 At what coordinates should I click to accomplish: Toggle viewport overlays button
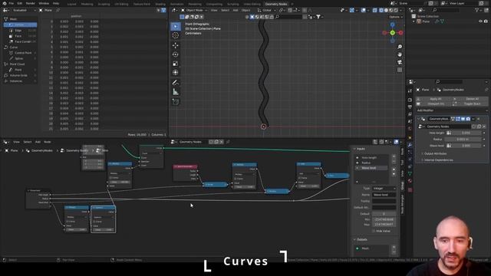(363, 10)
